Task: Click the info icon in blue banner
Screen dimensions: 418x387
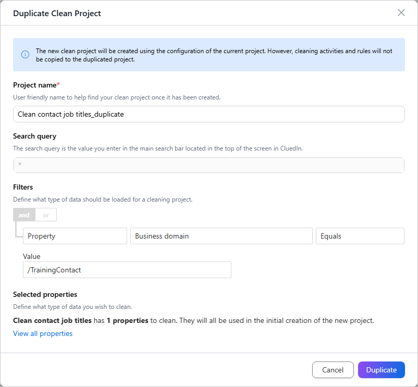Action: point(26,55)
